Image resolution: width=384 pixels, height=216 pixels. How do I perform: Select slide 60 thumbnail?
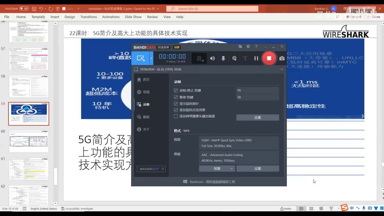[x=29, y=141]
